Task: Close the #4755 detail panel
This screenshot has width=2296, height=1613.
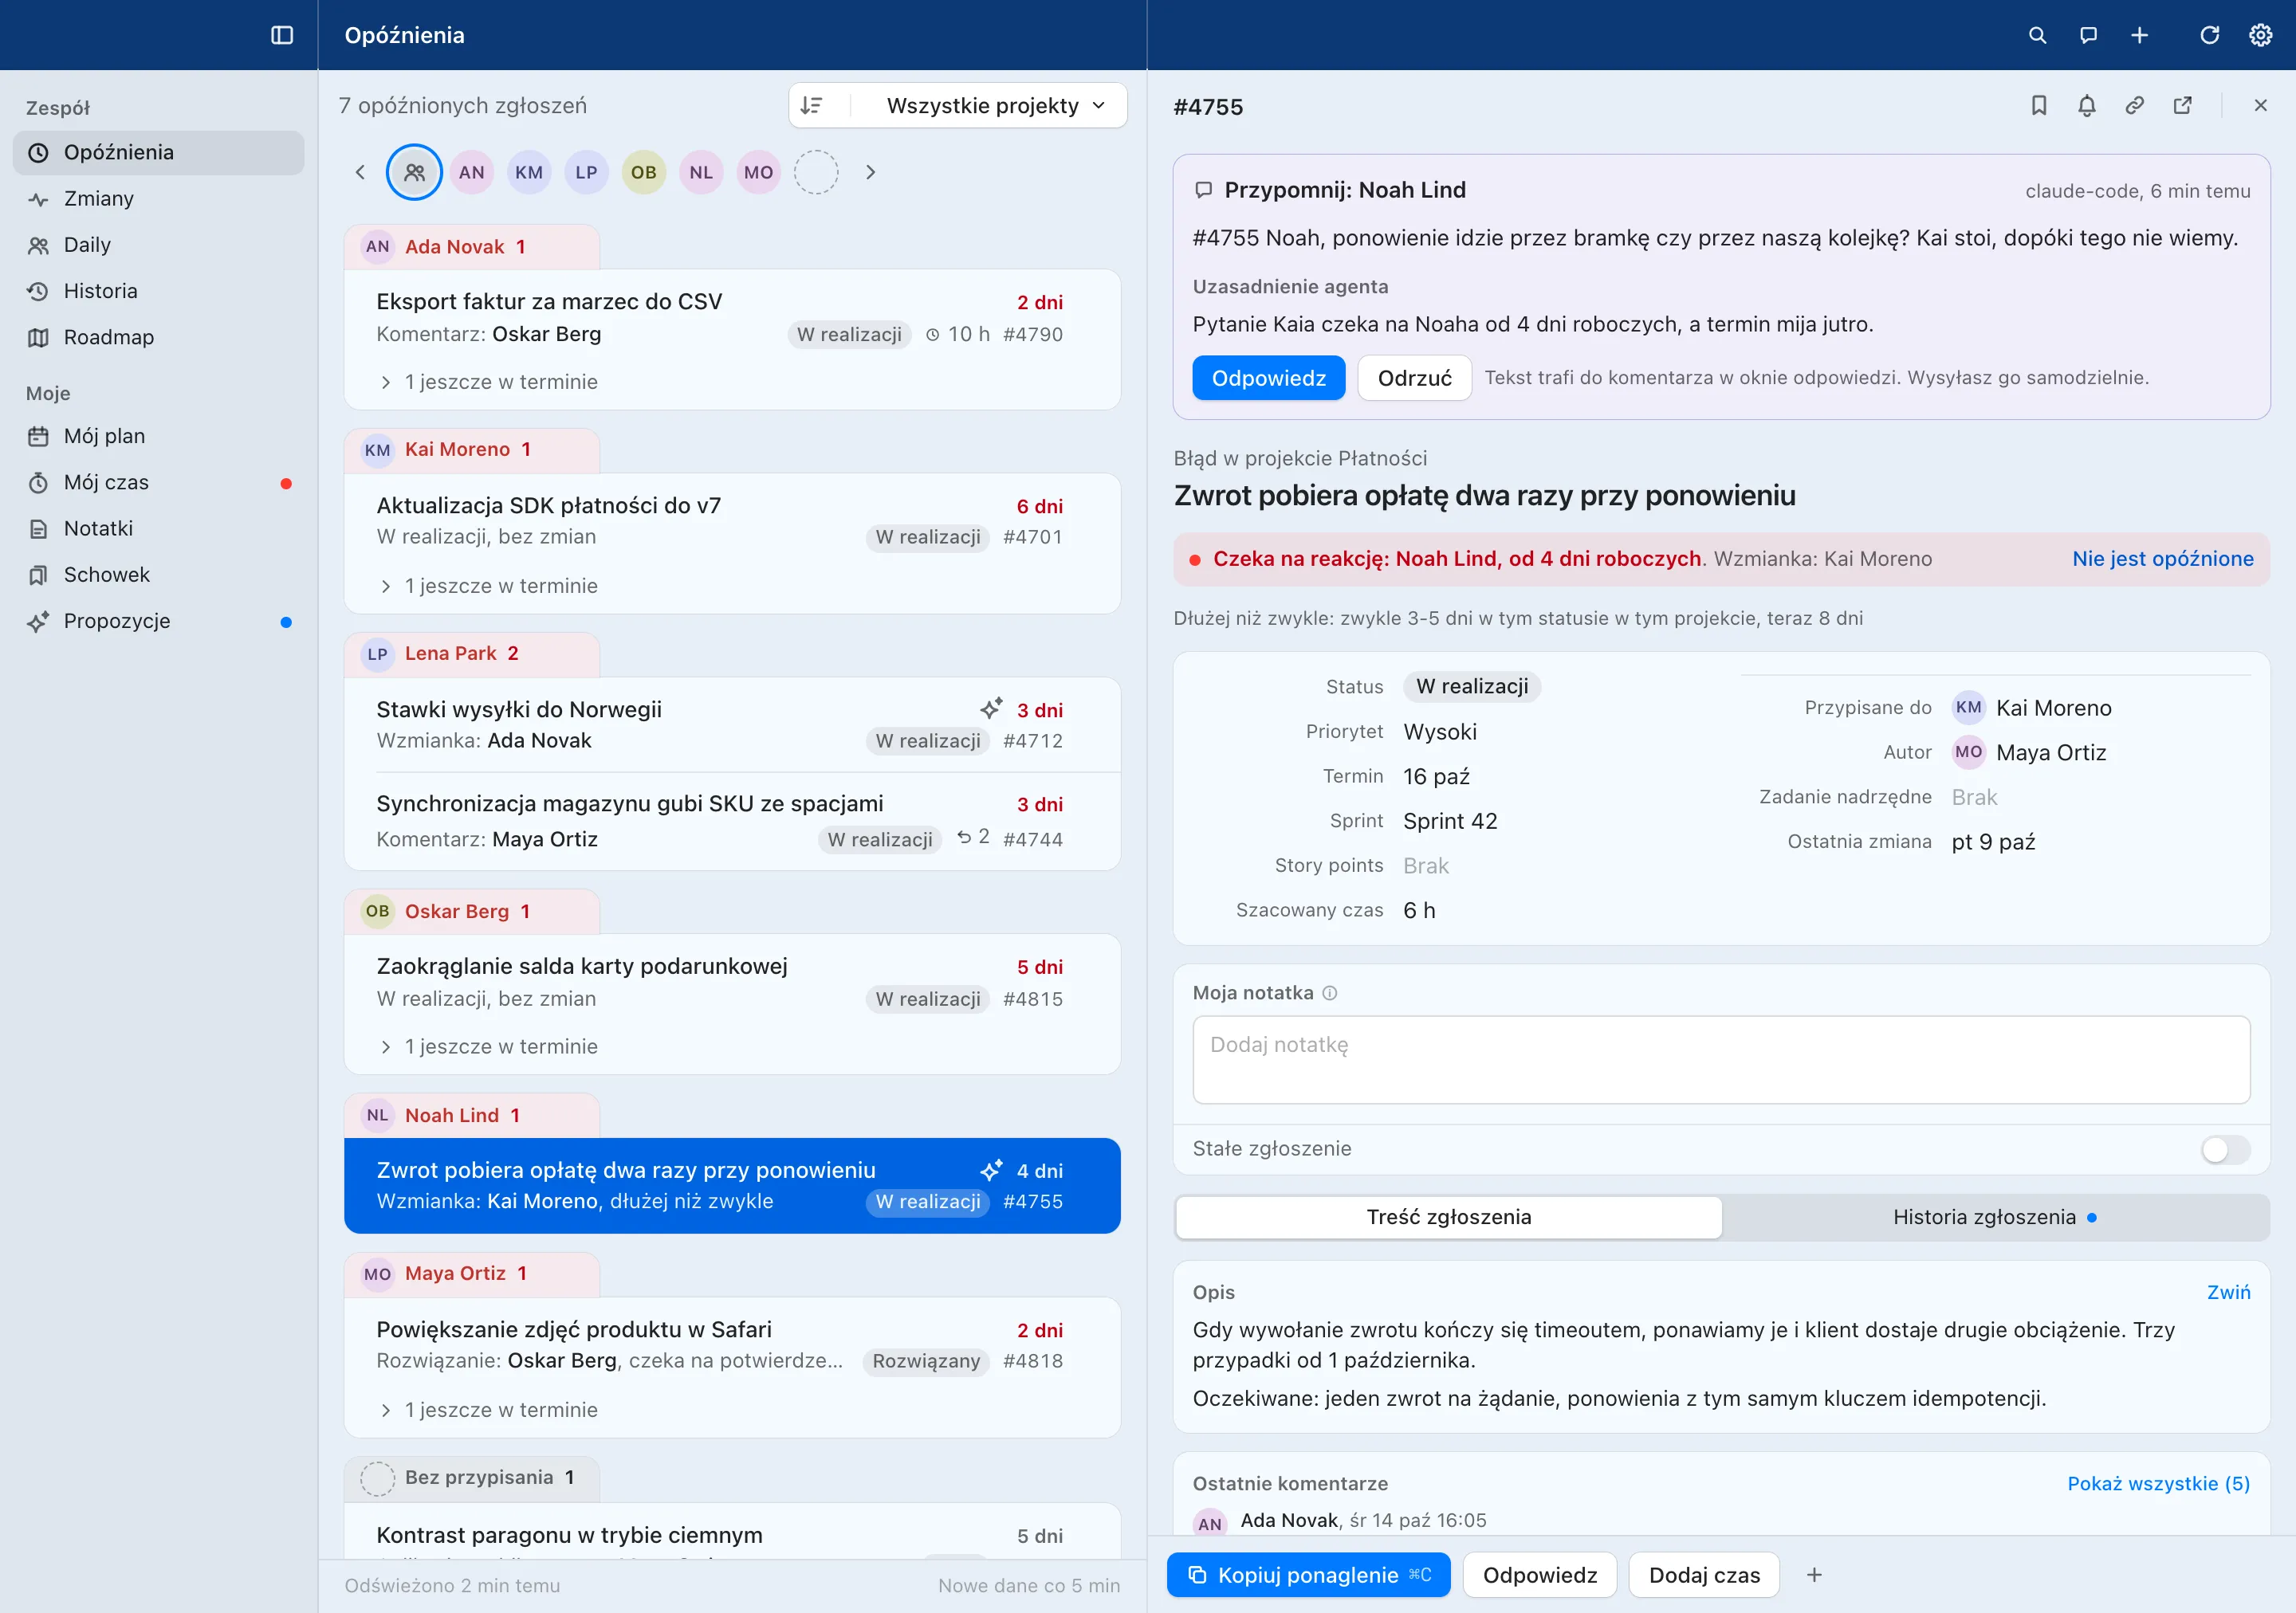Action: coord(2260,105)
